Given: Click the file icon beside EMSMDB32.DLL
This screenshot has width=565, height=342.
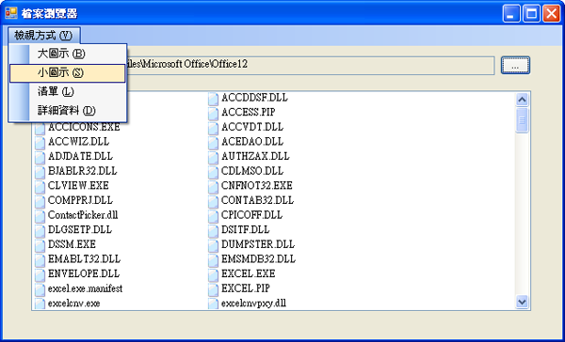Looking at the screenshot, I should tap(214, 260).
